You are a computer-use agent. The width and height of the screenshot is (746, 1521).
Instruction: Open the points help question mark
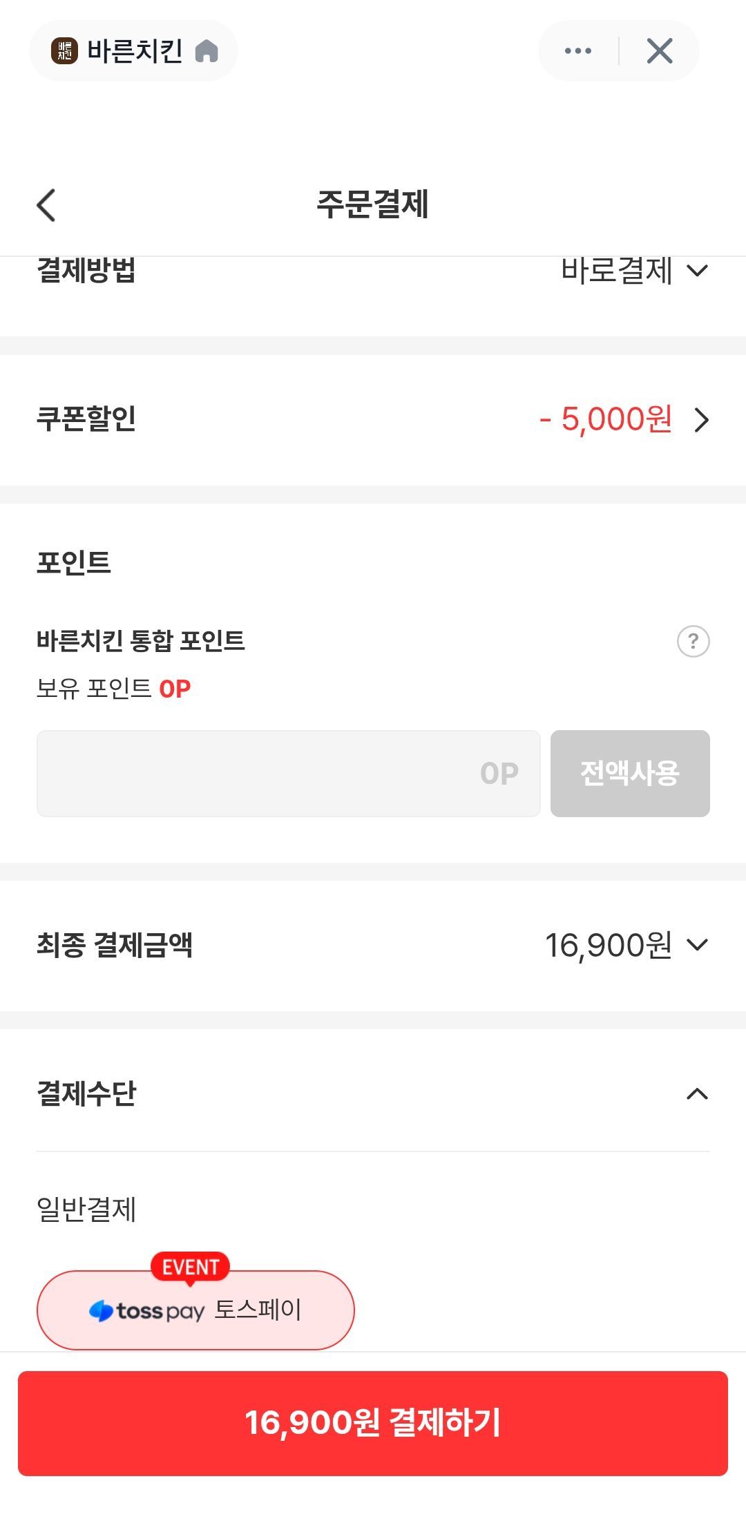point(693,641)
